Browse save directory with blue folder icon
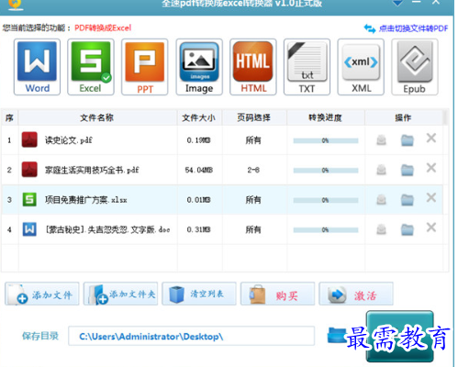Screen dimensions: 458x367 pyautogui.click(x=336, y=336)
